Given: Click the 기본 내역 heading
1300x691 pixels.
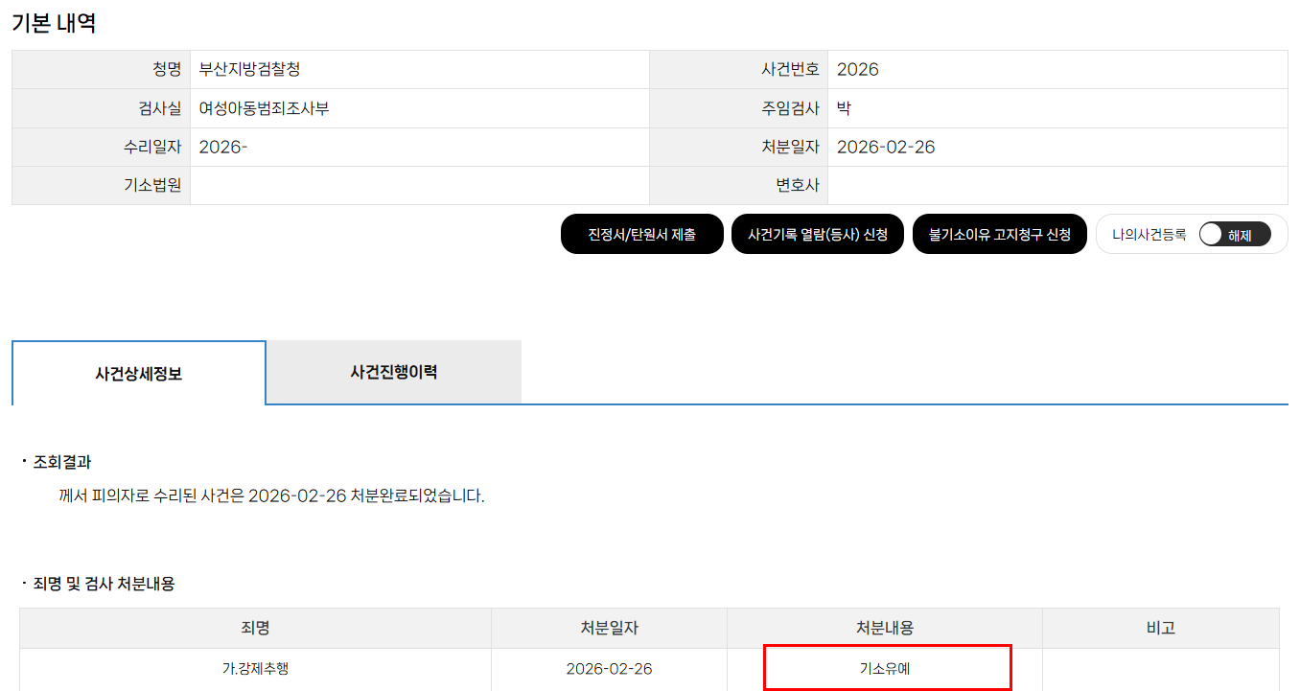Looking at the screenshot, I should (54, 23).
